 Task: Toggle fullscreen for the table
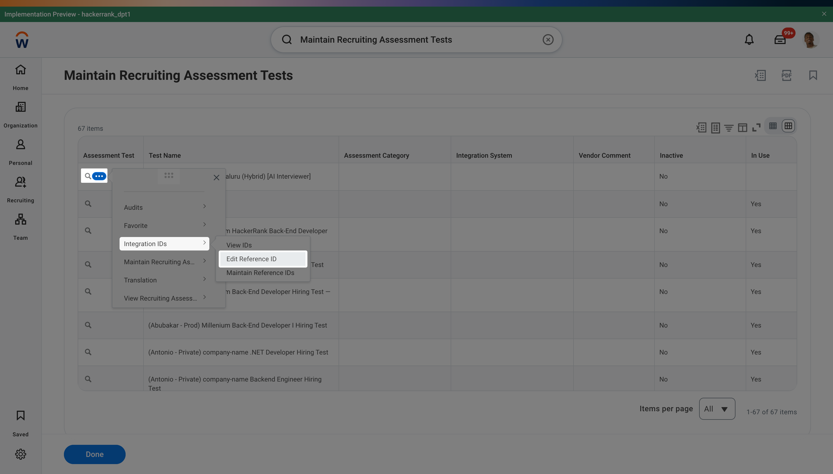pos(756,128)
